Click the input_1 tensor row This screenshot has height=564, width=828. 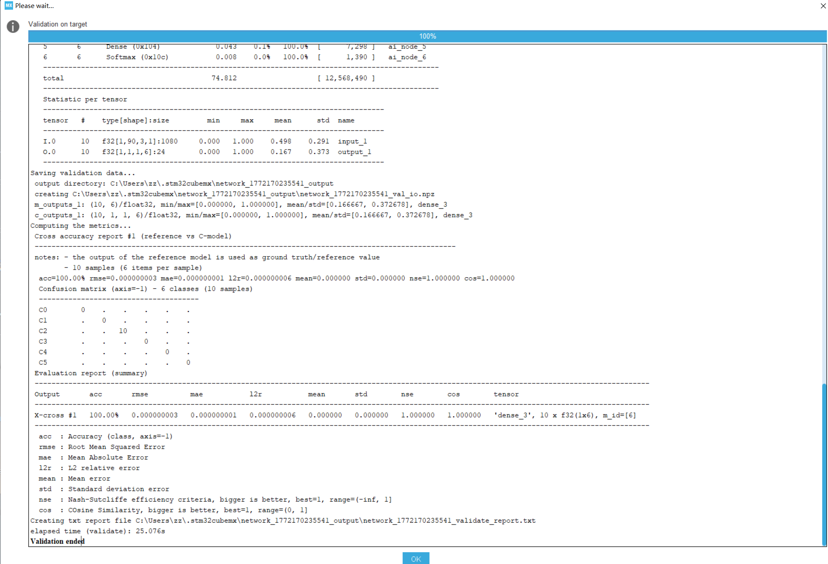tap(206, 142)
